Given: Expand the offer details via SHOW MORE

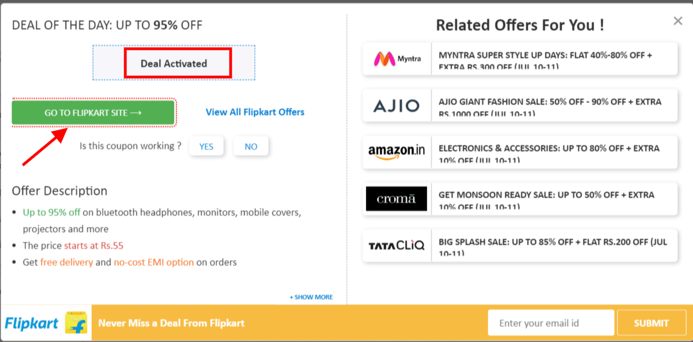Looking at the screenshot, I should tap(310, 297).
